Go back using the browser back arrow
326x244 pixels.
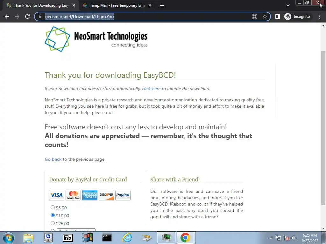(x=7, y=17)
